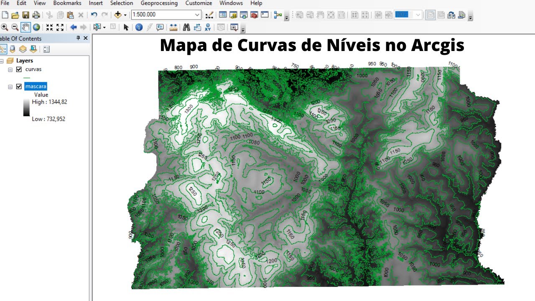Select the curvas layer name

[33, 69]
